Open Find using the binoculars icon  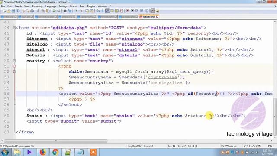[x=65, y=11]
